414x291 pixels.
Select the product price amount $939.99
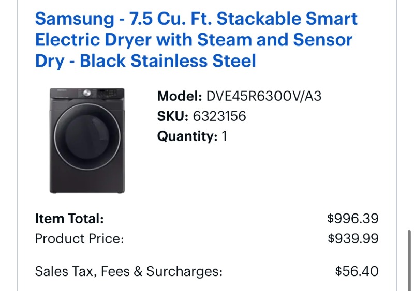click(x=352, y=239)
